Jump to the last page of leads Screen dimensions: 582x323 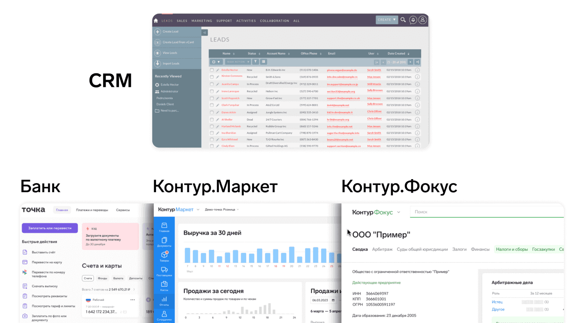[417, 62]
